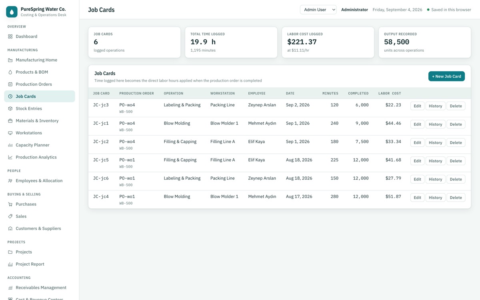Create a new job card
This screenshot has height=300, width=480.
(x=446, y=76)
